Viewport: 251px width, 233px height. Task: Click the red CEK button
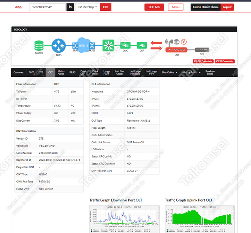pos(106,7)
